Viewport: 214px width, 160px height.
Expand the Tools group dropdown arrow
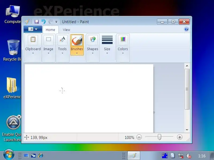click(62, 53)
